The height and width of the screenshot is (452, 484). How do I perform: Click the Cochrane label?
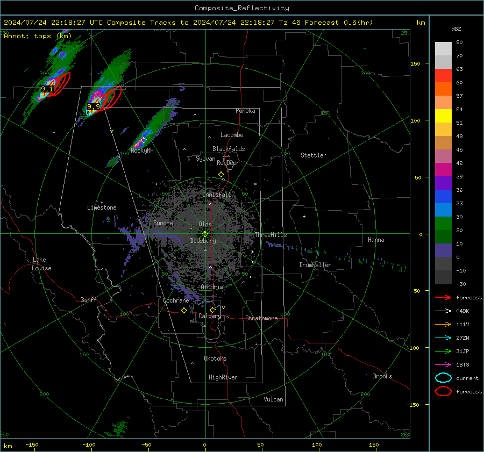pyautogui.click(x=176, y=300)
